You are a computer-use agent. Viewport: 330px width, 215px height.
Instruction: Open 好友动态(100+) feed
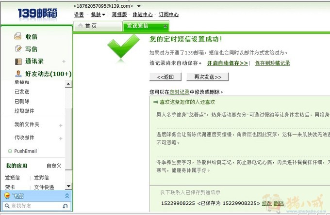coord(49,74)
